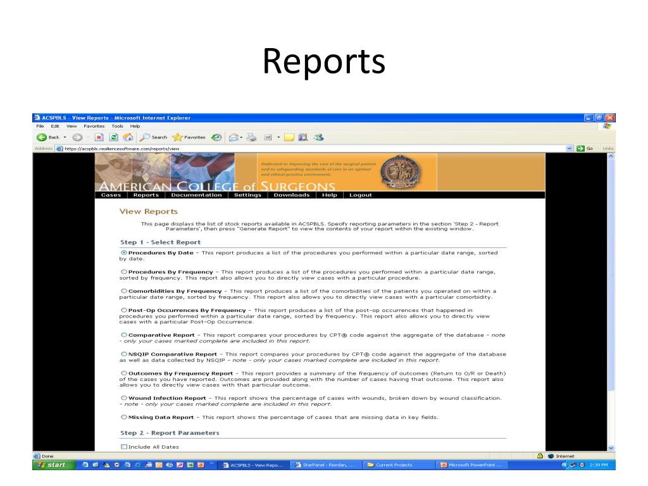Select Comparative Report radio button
Screen dimensions: 648x486
click(124, 335)
